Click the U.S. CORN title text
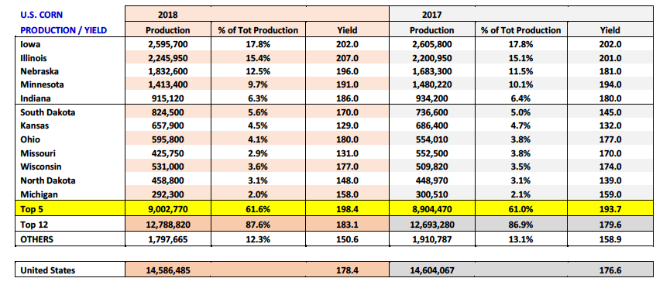This screenshot has width=663, height=285. click(x=42, y=15)
